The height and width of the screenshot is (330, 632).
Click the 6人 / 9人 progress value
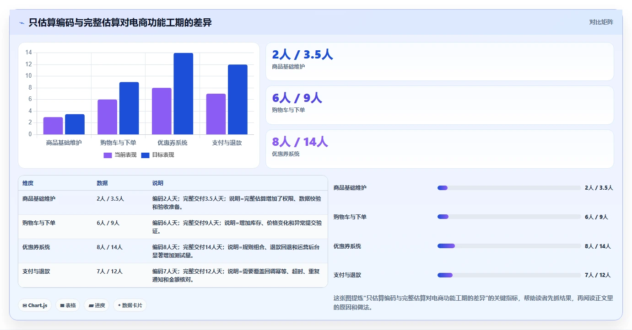(x=596, y=217)
